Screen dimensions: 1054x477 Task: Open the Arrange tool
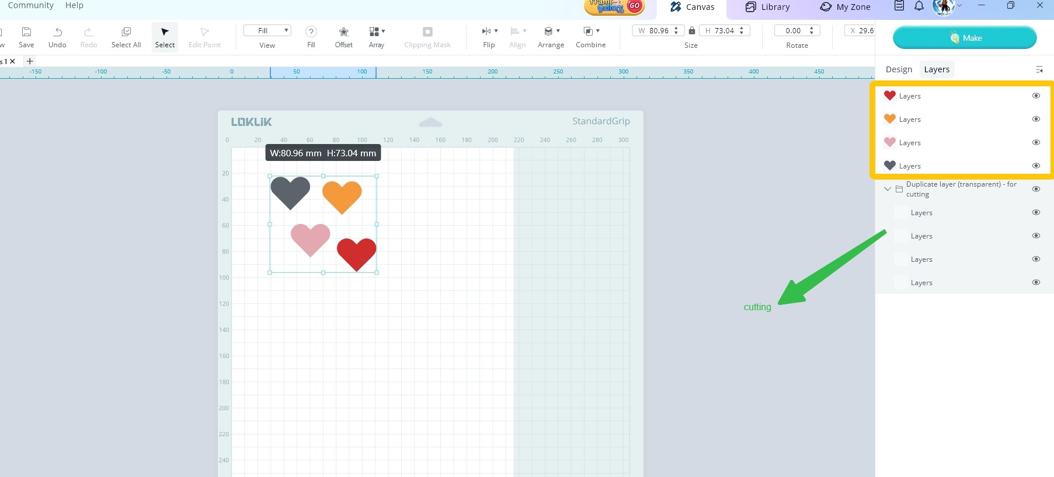click(x=551, y=31)
